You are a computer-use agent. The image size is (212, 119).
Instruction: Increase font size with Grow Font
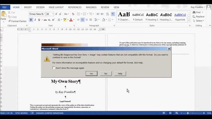coord(56,14)
